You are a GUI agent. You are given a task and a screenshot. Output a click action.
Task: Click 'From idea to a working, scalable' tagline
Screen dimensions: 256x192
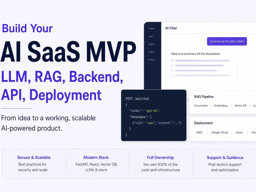pyautogui.click(x=48, y=118)
